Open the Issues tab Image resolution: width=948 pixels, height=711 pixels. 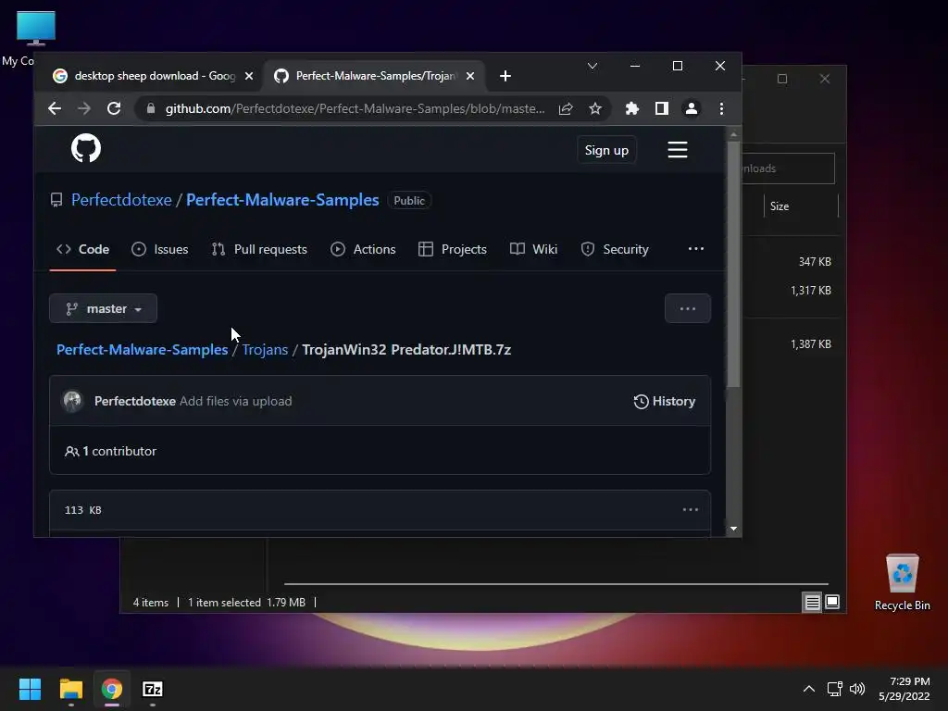point(160,249)
